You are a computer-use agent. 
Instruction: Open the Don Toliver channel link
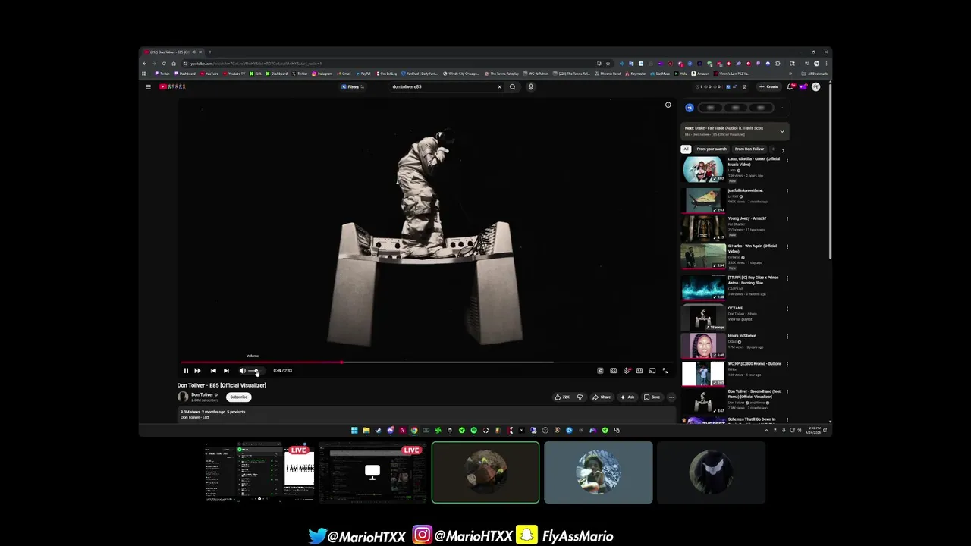pos(202,395)
